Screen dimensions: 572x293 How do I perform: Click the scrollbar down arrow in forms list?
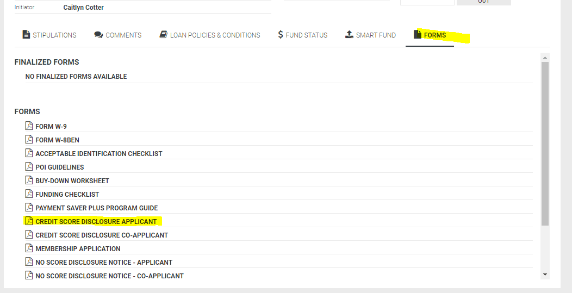[x=545, y=275]
